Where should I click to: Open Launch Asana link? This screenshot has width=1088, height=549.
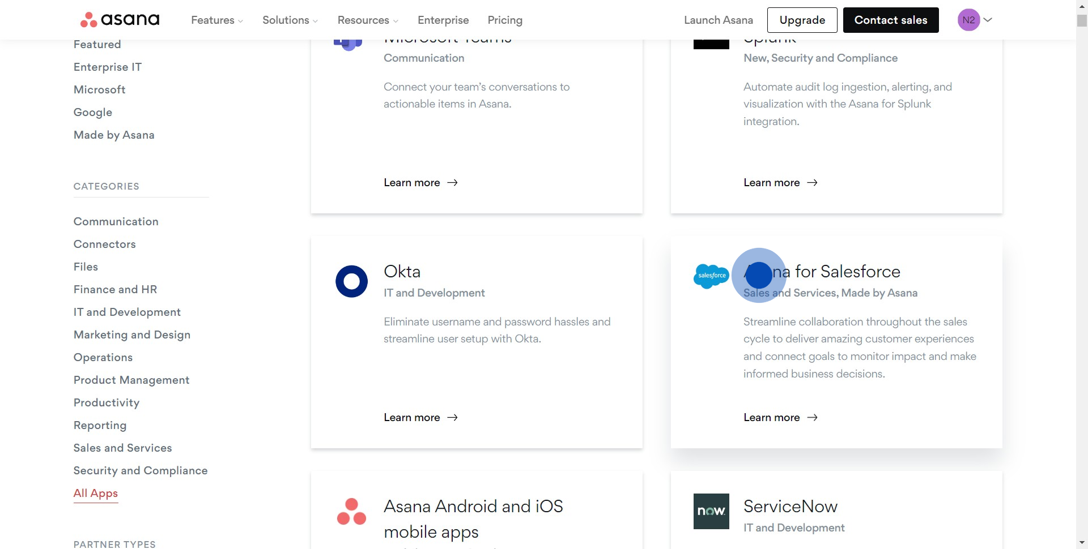(718, 20)
